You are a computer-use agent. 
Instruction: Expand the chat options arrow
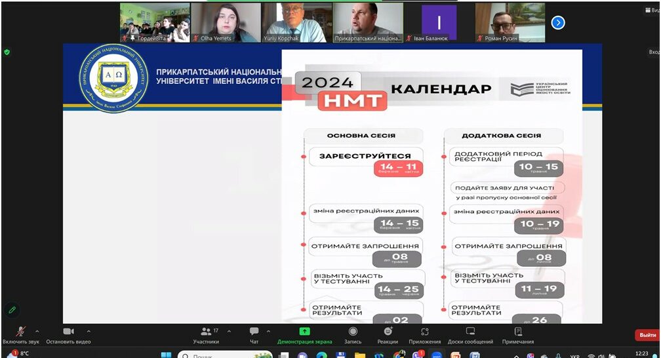[269, 331]
